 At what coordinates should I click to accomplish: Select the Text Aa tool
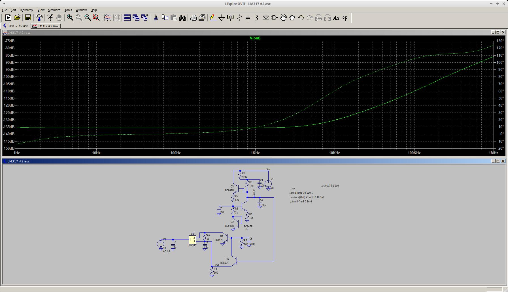click(336, 18)
